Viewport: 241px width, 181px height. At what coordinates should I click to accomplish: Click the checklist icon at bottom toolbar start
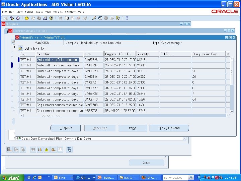tap(9, 149)
